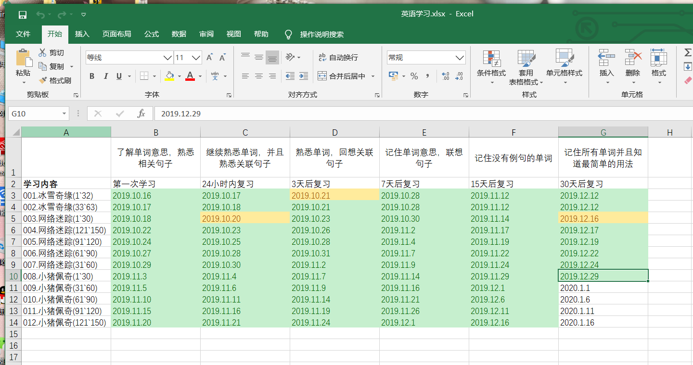693x365 pixels.
Task: Open the font size 11 dropdown
Action: tap(196, 58)
